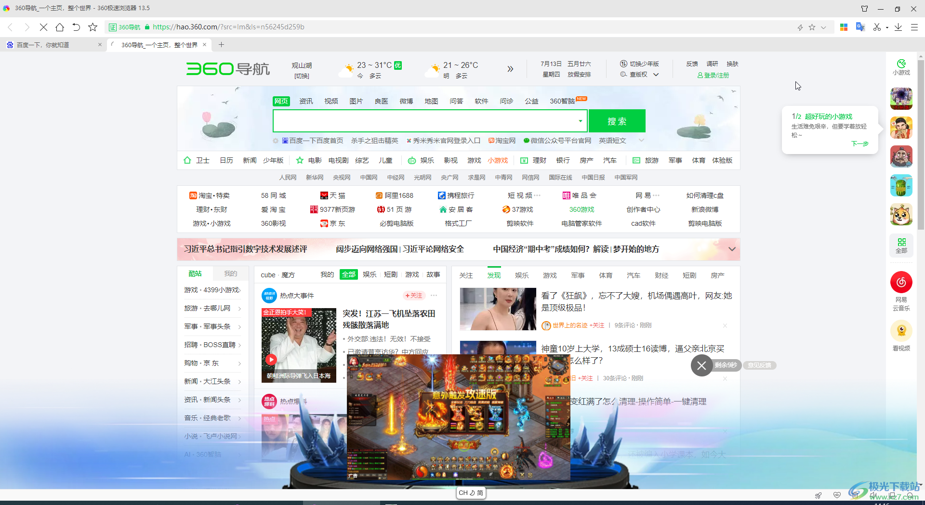Select the 军事 news tab
This screenshot has width=925, height=505.
(x=578, y=275)
